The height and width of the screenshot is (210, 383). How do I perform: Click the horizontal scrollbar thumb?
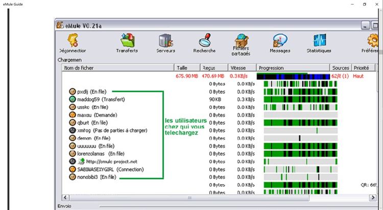(x=189, y=198)
